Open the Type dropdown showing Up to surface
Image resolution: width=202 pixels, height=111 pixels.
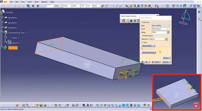[x=161, y=26]
